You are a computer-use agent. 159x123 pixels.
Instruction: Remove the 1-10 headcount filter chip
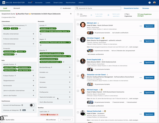tap(8, 29)
